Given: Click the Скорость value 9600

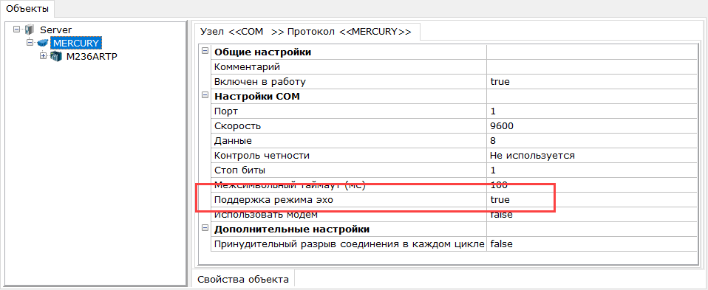Looking at the screenshot, I should 592,126.
